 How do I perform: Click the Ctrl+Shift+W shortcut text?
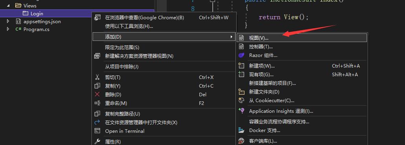213,18
